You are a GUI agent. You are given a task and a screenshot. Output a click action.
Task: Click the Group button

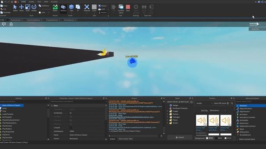tap(102, 6)
